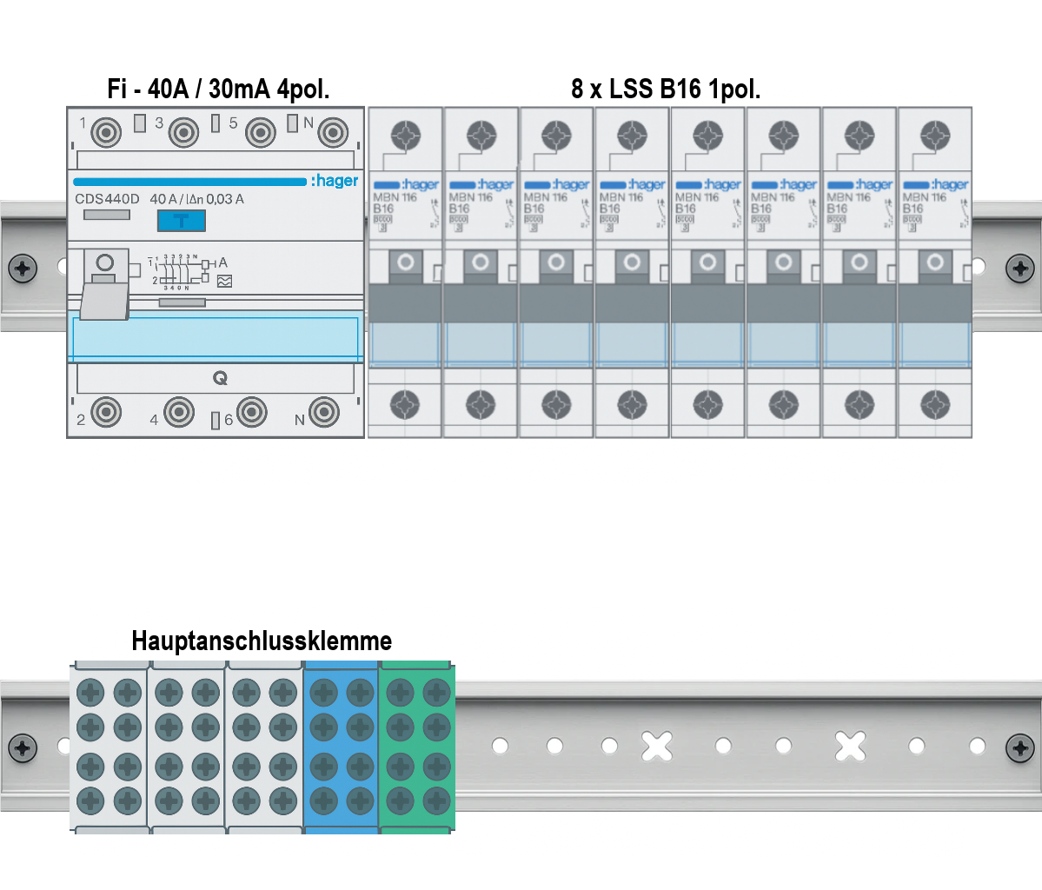Click terminal screw 3 on the RCD
The width and height of the screenshot is (1042, 890).
183,133
